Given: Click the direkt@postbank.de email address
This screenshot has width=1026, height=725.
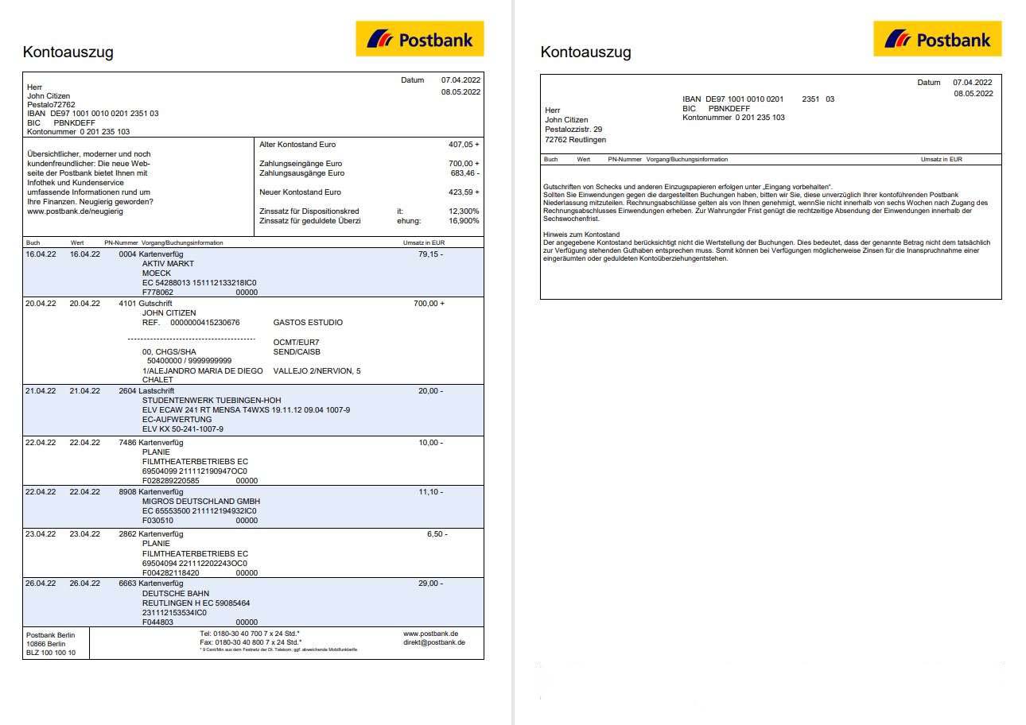Looking at the screenshot, I should 433,642.
